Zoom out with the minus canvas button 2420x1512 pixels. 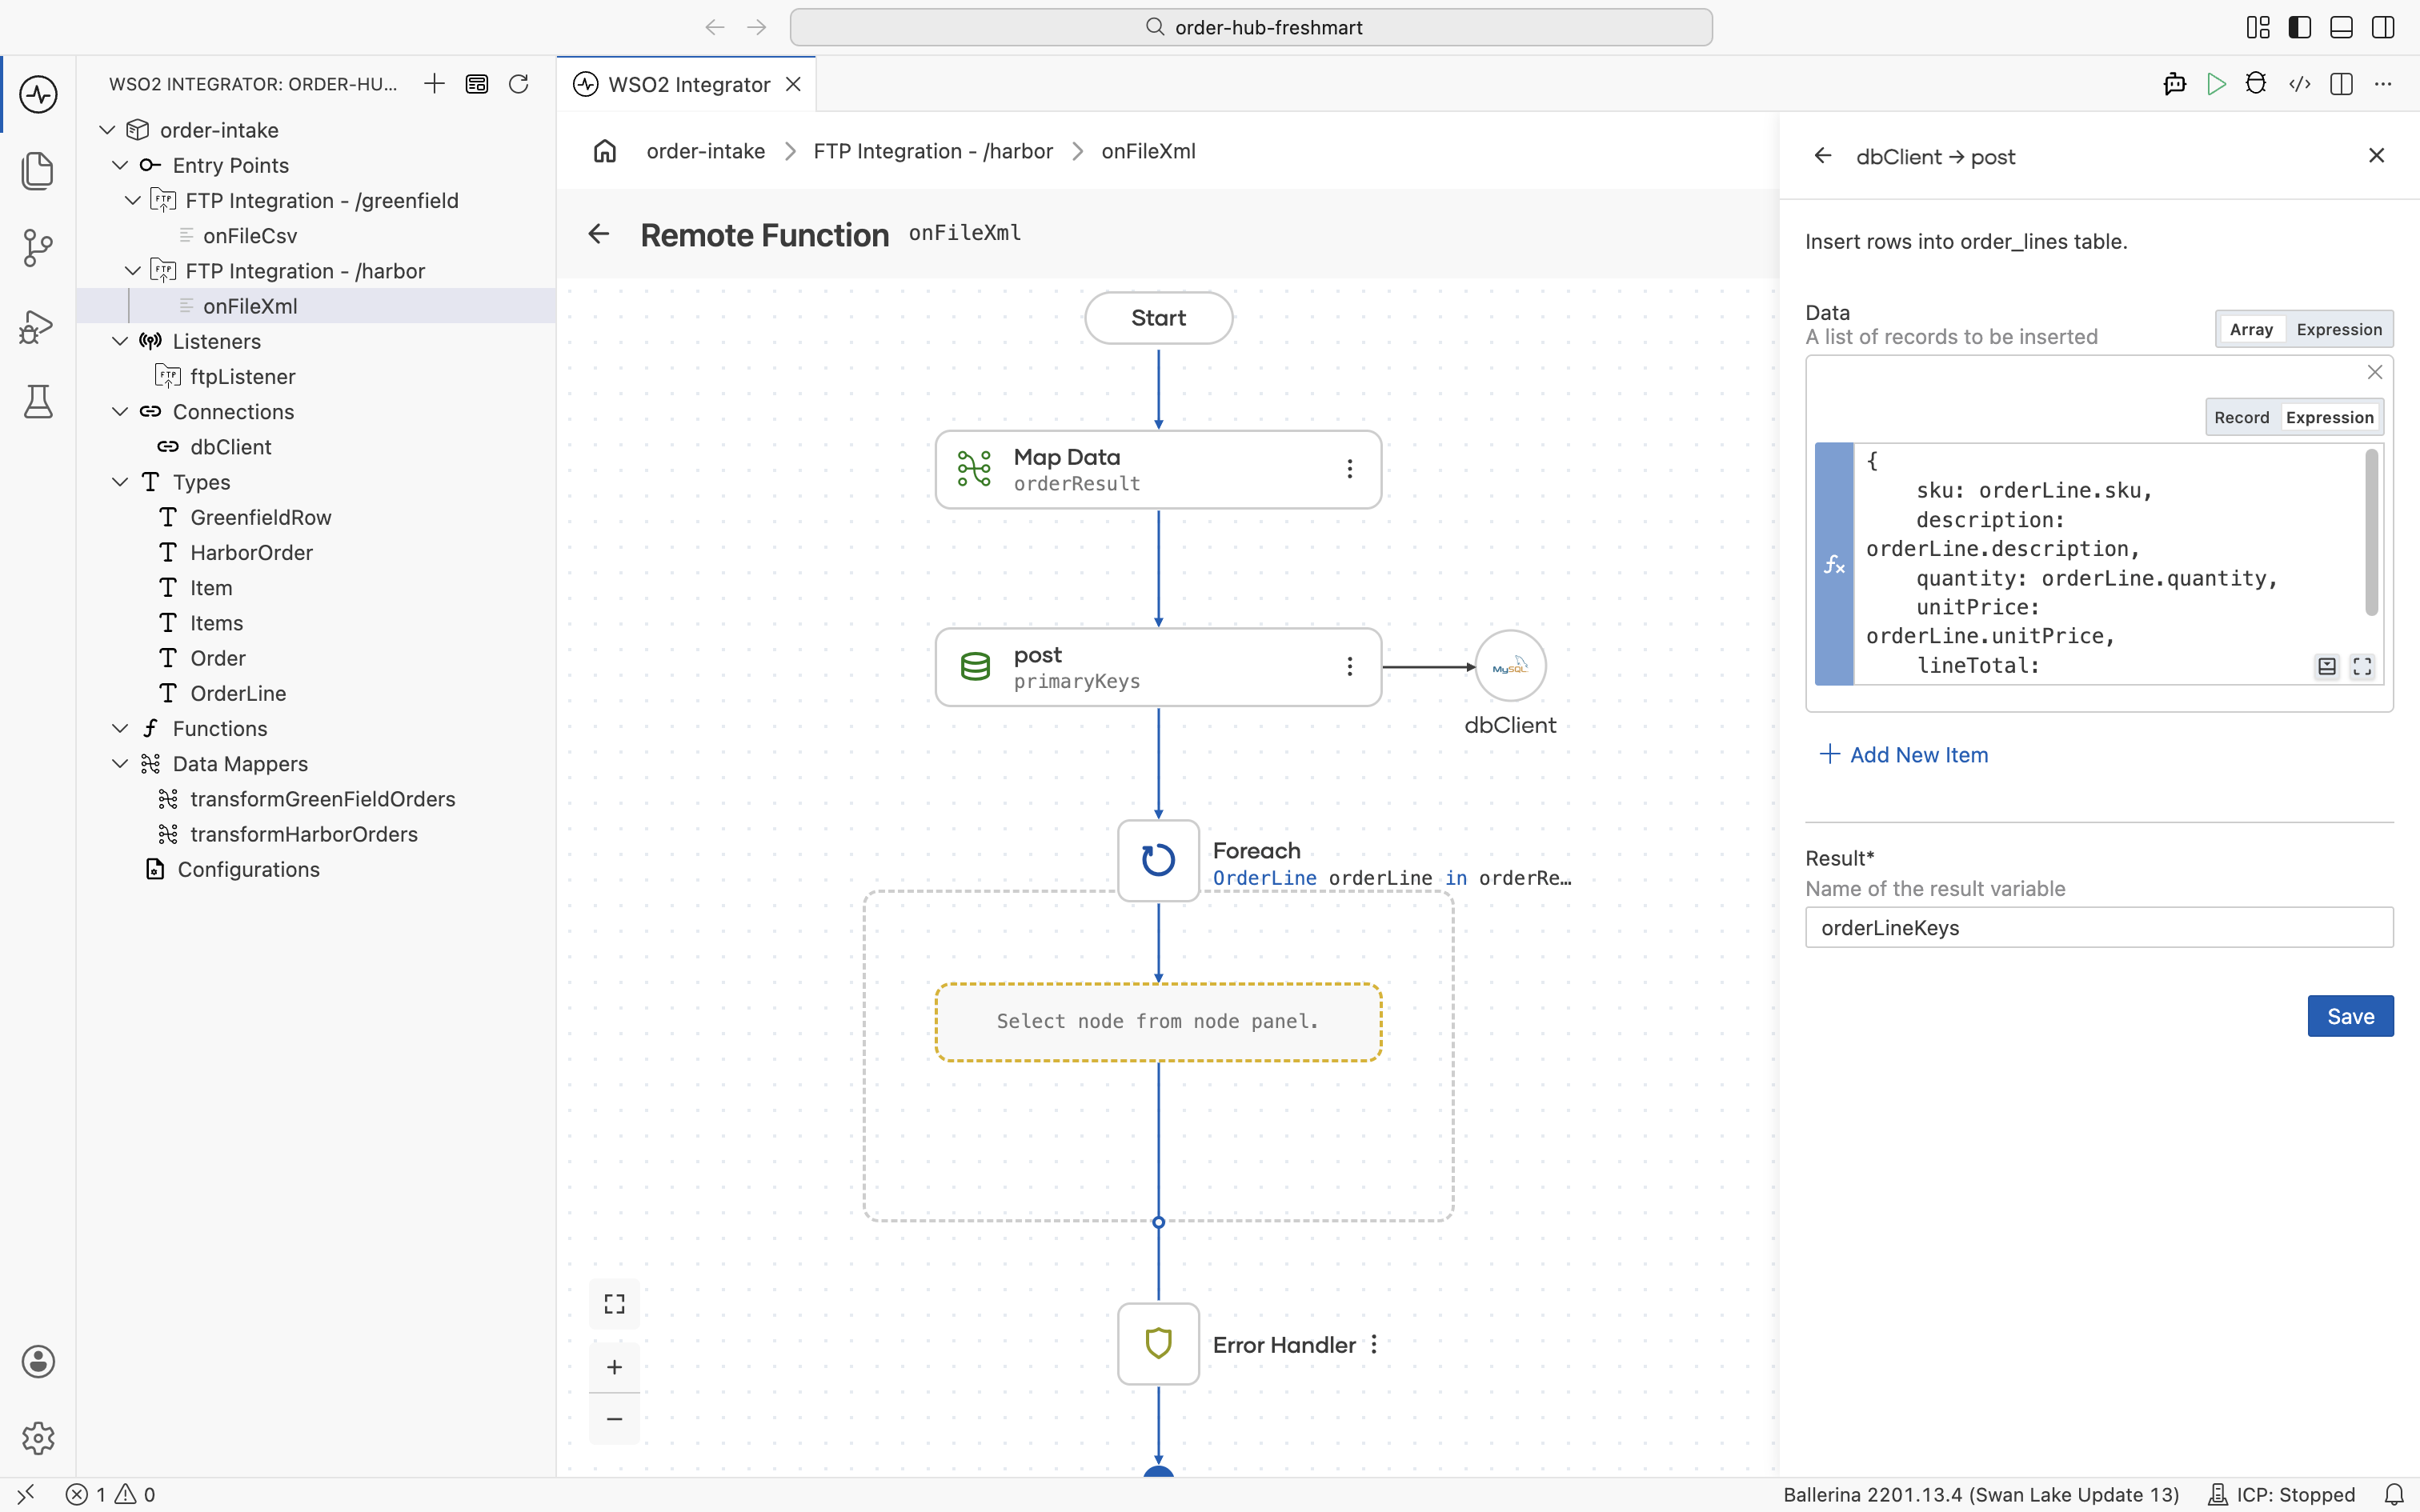tap(614, 1419)
